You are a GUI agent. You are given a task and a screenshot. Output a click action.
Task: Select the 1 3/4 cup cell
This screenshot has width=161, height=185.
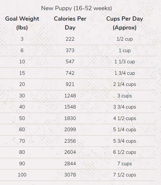tap(125, 73)
